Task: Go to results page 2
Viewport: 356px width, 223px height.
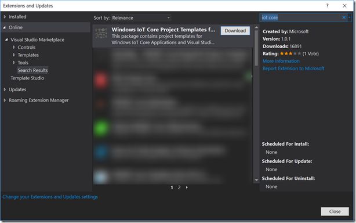Action: coord(179,188)
